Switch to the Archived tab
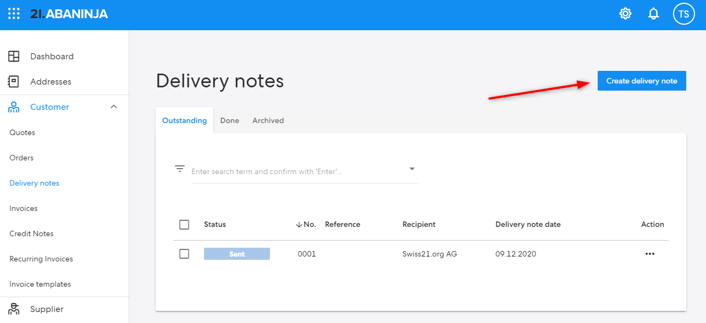The width and height of the screenshot is (706, 323). click(268, 120)
